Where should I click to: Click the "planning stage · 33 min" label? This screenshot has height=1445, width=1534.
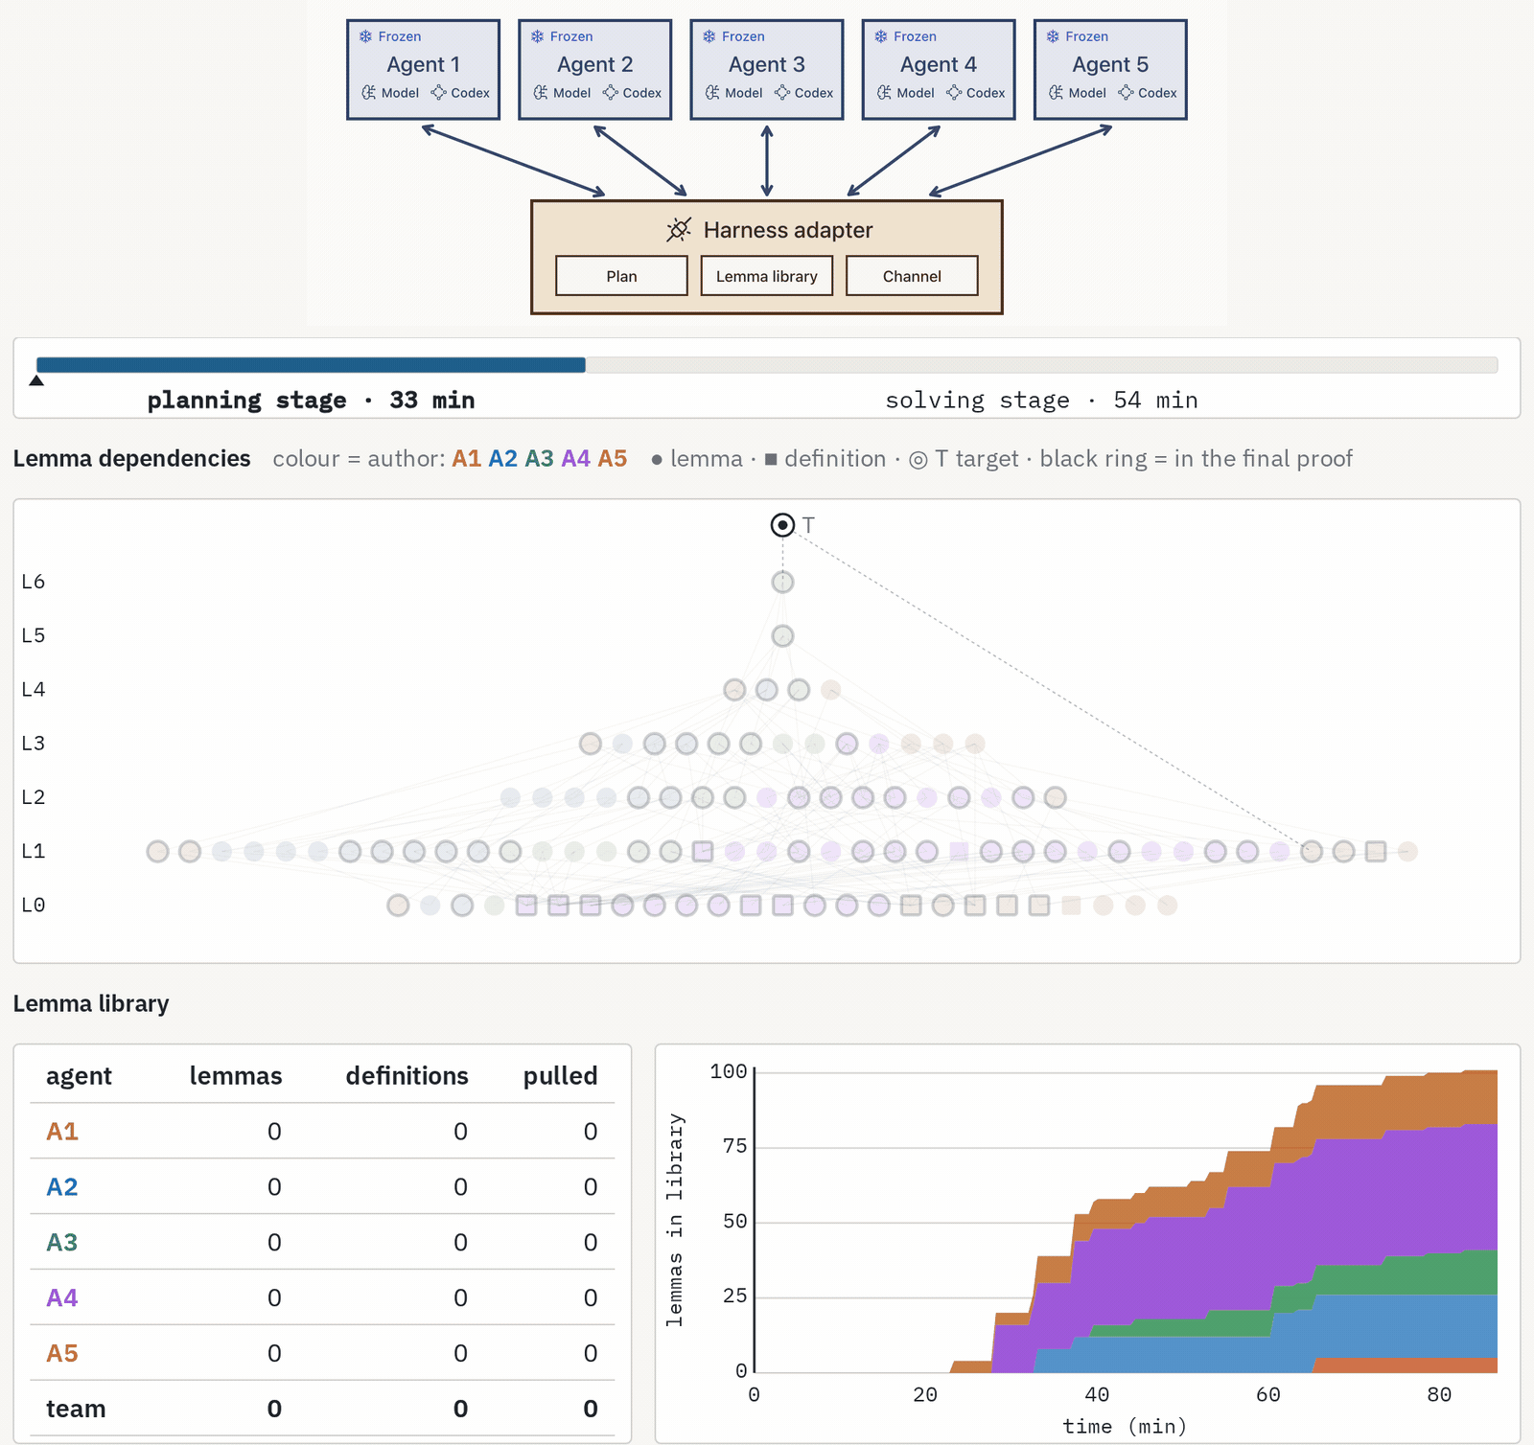click(311, 401)
